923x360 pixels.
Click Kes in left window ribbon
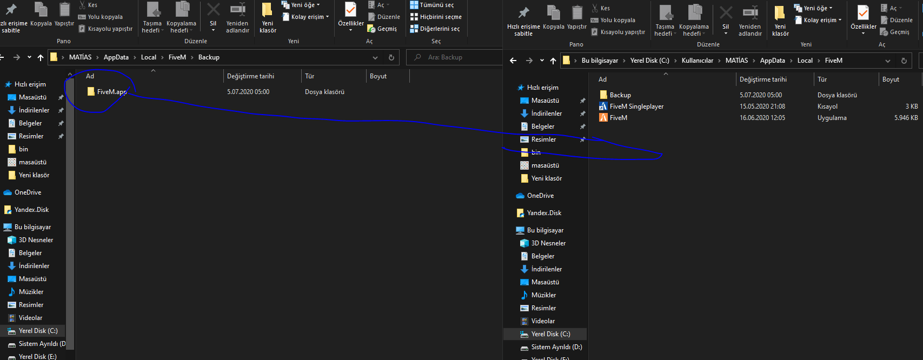point(88,5)
